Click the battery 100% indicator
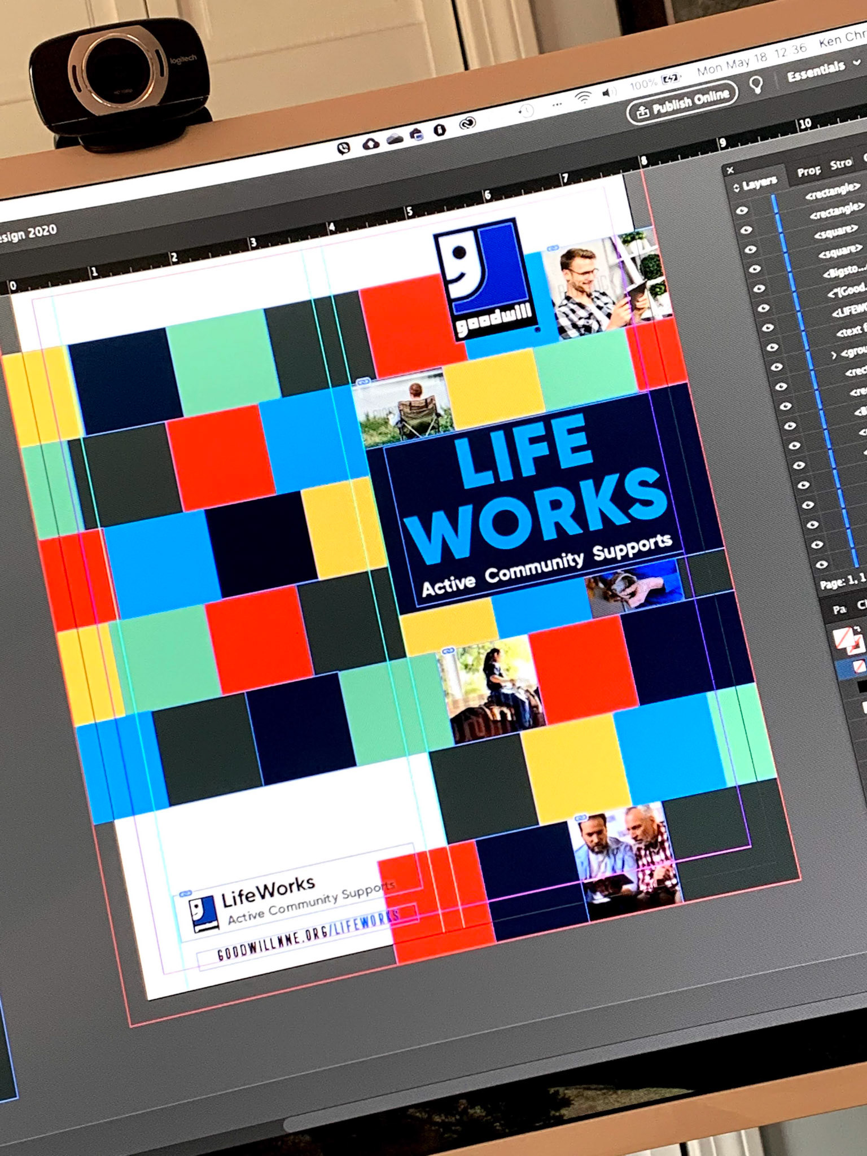 point(655,82)
